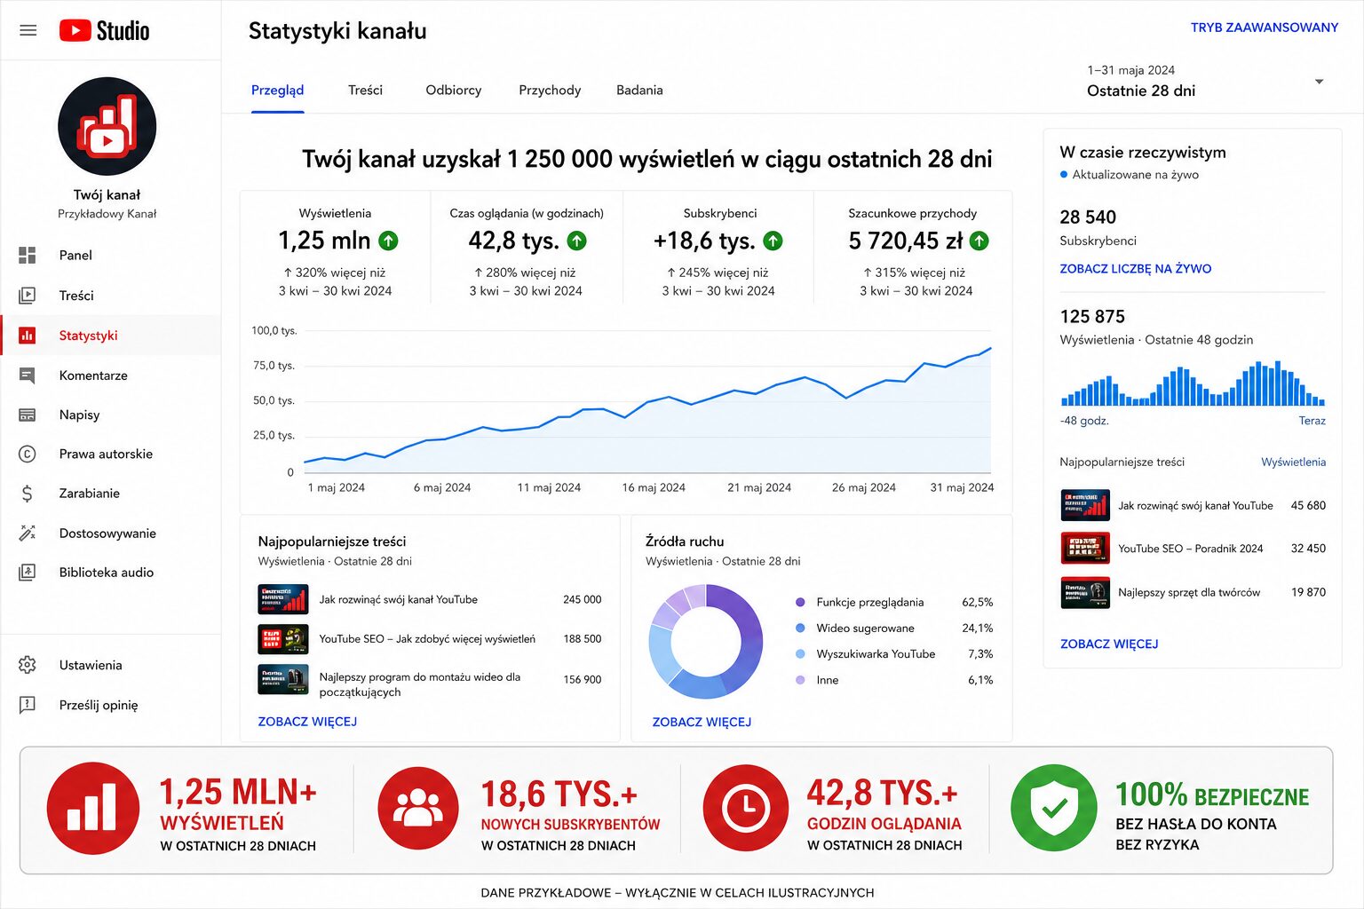This screenshot has height=909, width=1364.
Task: Click green up arrow beside +18,6 tys.
Action: pos(773,241)
